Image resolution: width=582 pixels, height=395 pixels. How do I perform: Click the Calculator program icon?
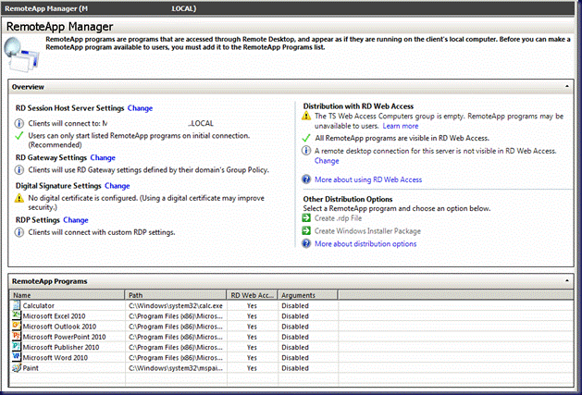(16, 305)
